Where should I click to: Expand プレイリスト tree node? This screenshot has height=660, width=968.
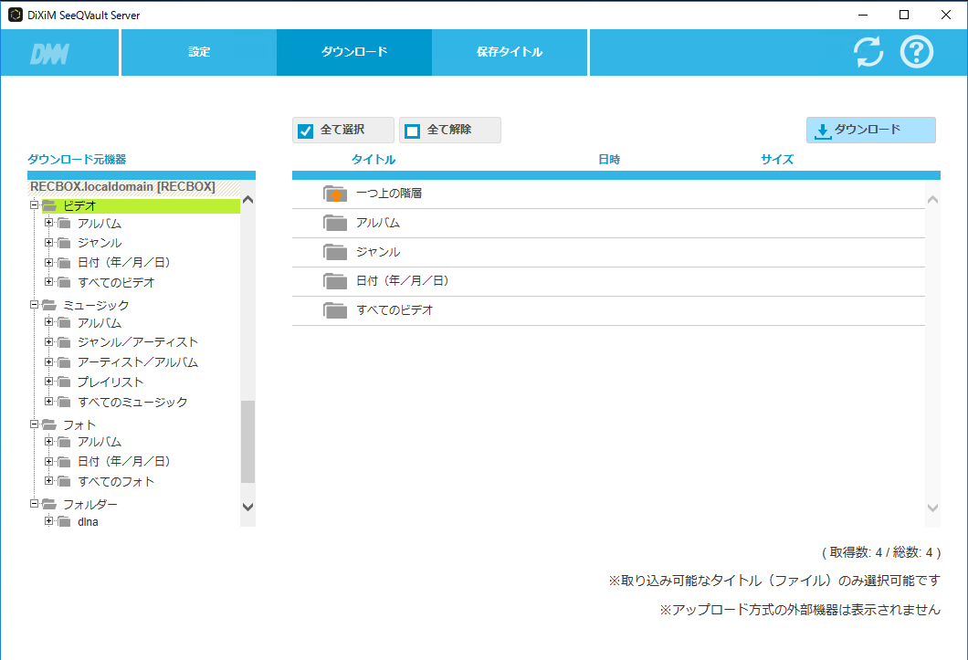pos(49,382)
